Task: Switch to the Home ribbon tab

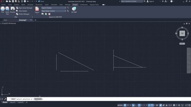Action: click(x=3, y=5)
